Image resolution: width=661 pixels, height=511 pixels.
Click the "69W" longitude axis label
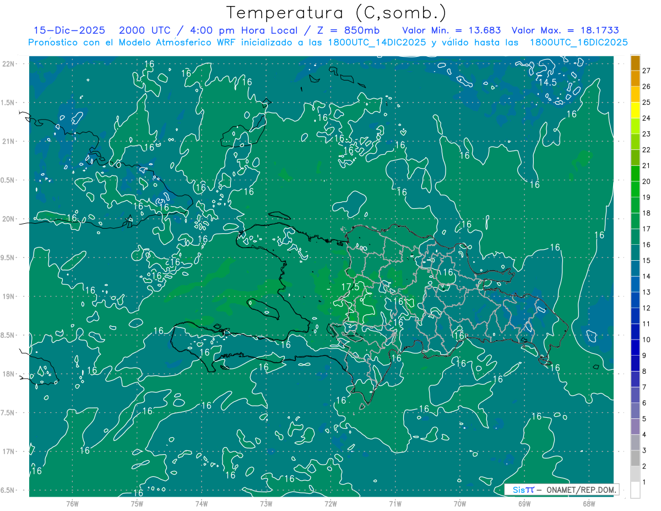(524, 504)
